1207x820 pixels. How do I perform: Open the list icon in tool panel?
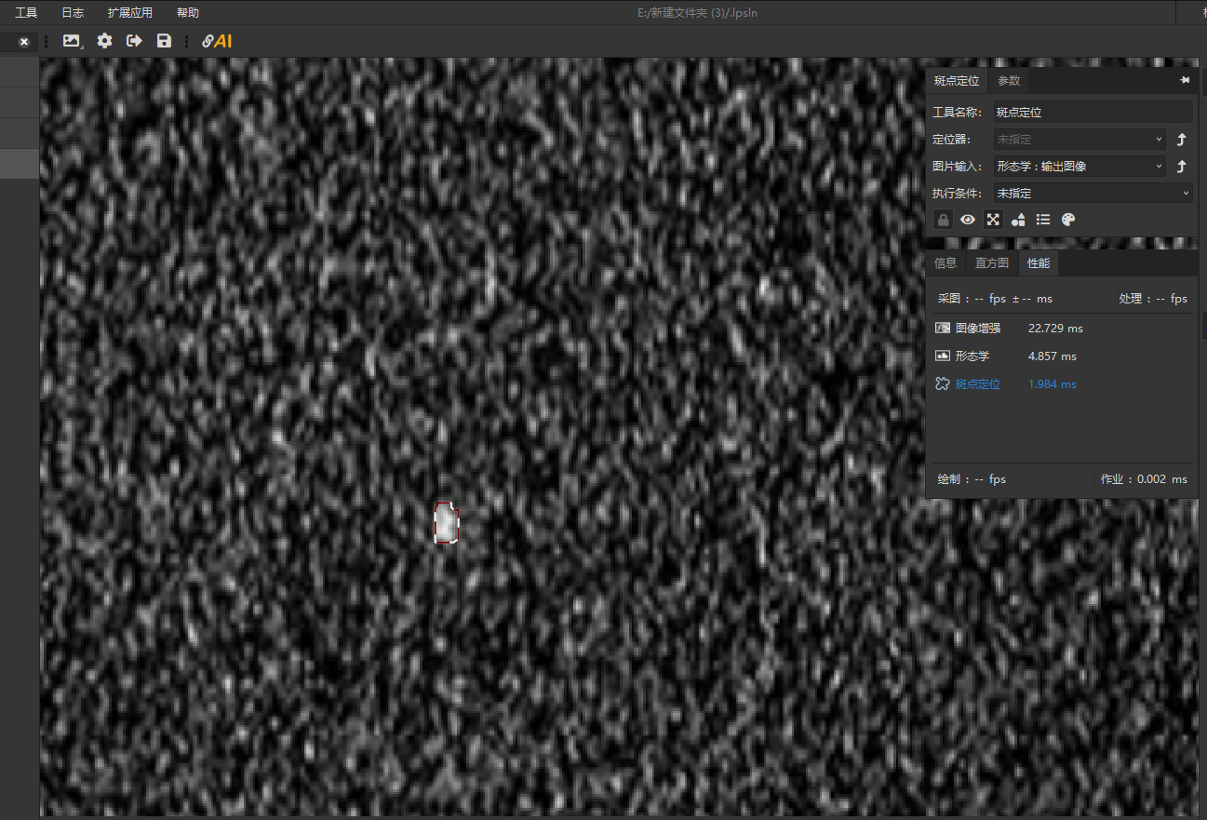click(x=1043, y=220)
